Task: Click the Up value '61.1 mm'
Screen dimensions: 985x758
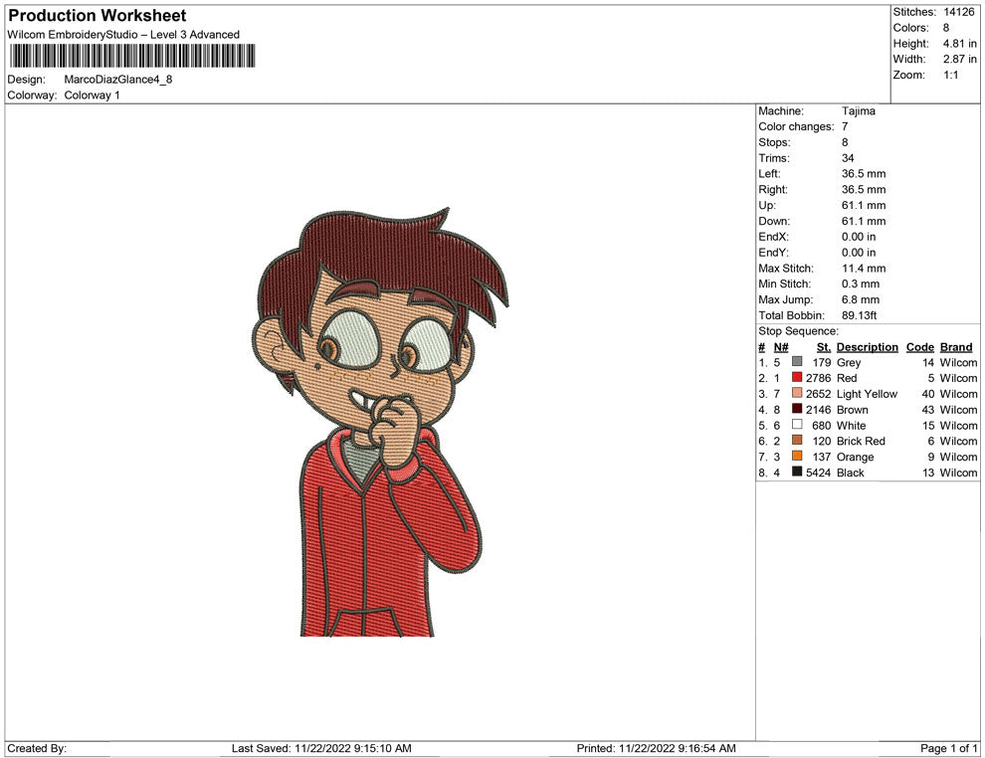Action: (x=864, y=205)
